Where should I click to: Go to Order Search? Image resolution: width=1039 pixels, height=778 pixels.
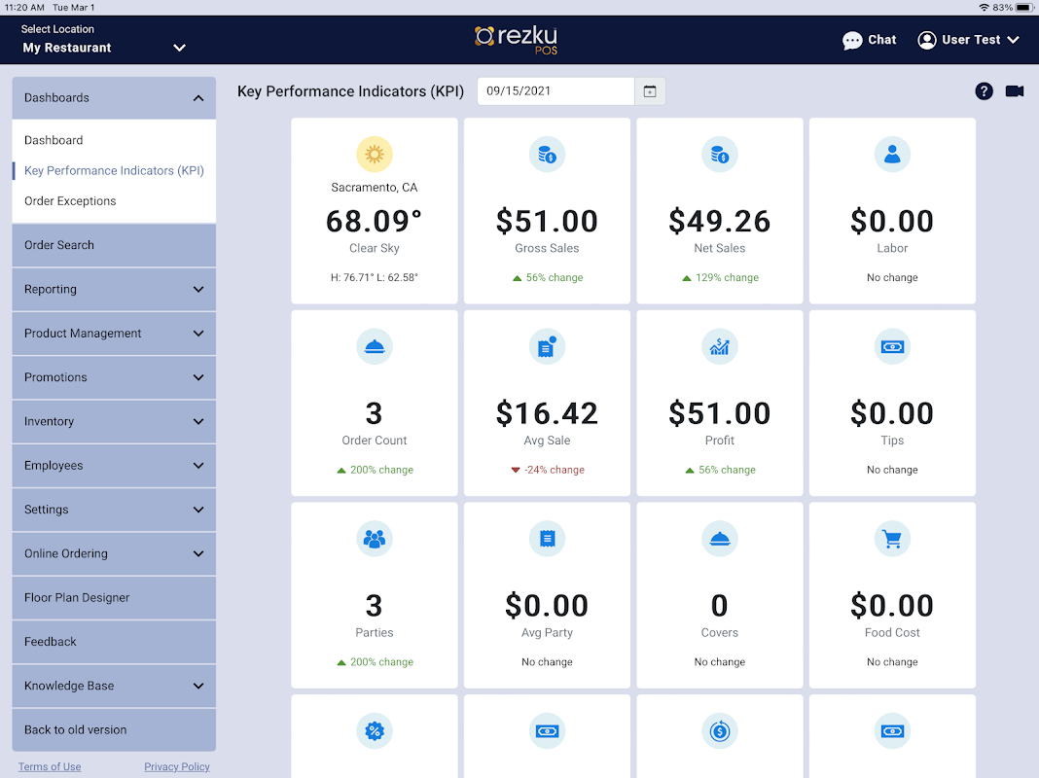(x=114, y=245)
